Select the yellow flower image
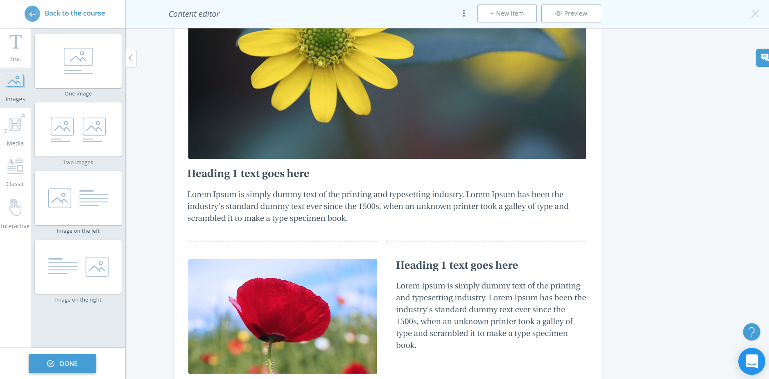 pyautogui.click(x=387, y=93)
